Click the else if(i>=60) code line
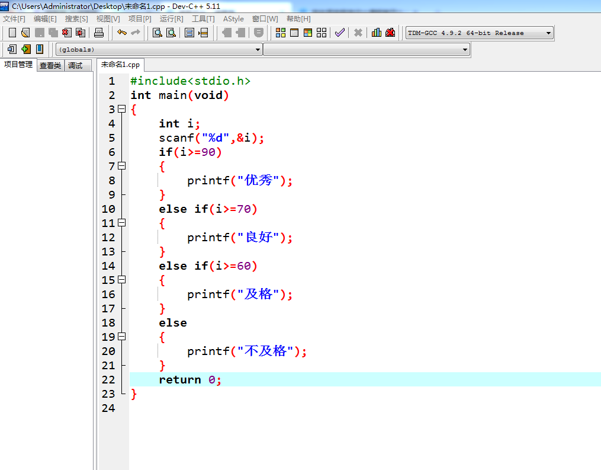Screen dimensions: 601x470 [208, 266]
